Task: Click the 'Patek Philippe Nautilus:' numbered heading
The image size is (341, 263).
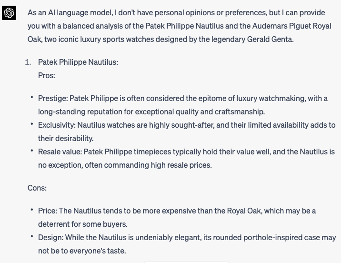Action: 78,62
